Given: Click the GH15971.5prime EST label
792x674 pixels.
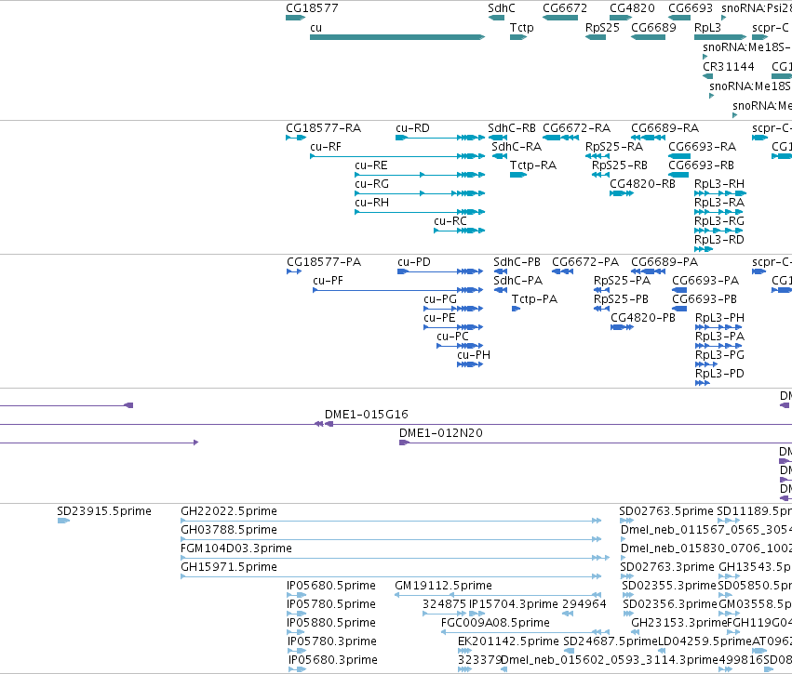Looking at the screenshot, I should coord(229,567).
